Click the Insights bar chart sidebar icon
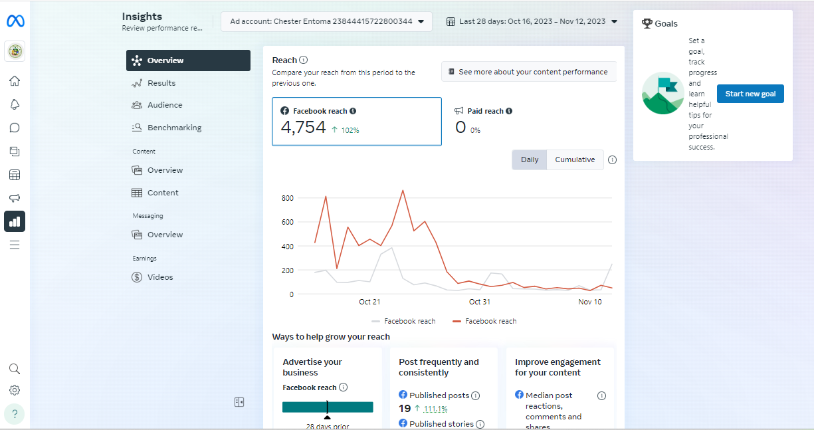The image size is (814, 430). tap(15, 221)
